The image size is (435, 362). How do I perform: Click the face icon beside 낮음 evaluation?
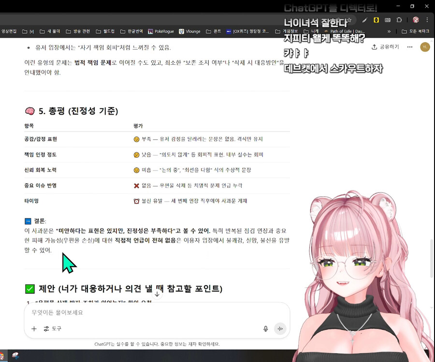(136, 155)
